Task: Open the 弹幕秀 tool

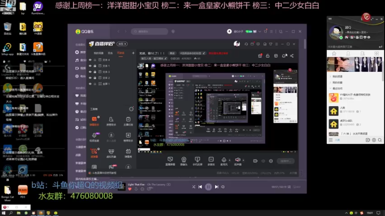Action: point(128,153)
